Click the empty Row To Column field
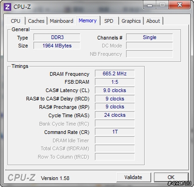 pos(115,157)
